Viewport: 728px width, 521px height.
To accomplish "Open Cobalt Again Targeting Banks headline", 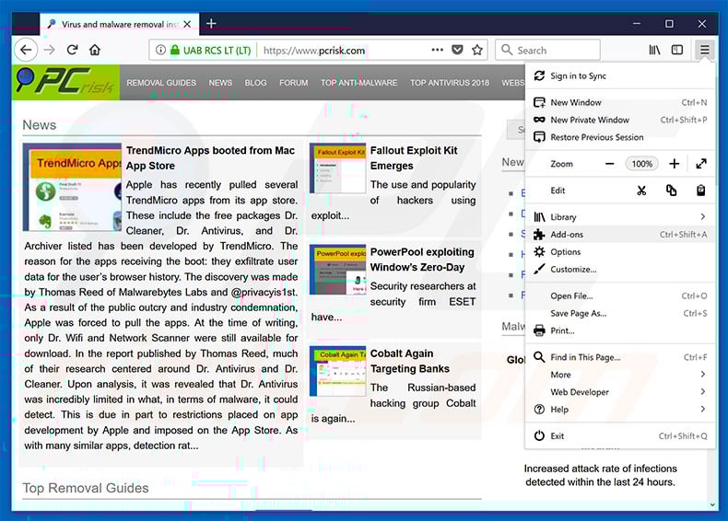I will tap(409, 361).
